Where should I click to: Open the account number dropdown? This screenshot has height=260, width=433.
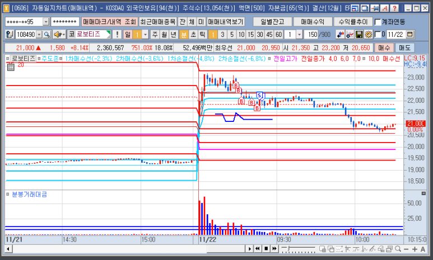pos(45,22)
